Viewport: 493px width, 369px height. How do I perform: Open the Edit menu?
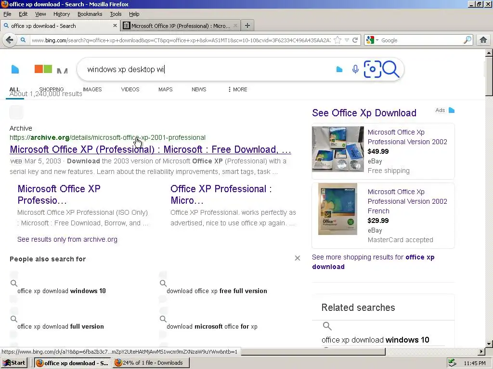[23, 14]
